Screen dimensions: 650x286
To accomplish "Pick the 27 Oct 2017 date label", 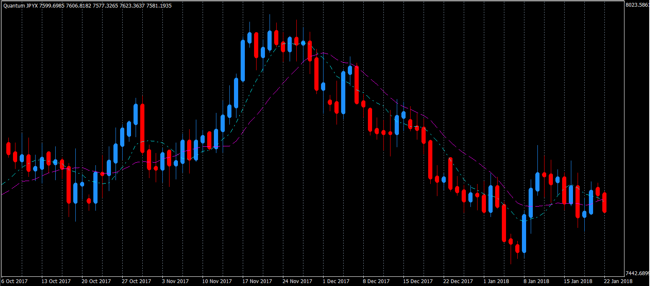I will click(136, 281).
